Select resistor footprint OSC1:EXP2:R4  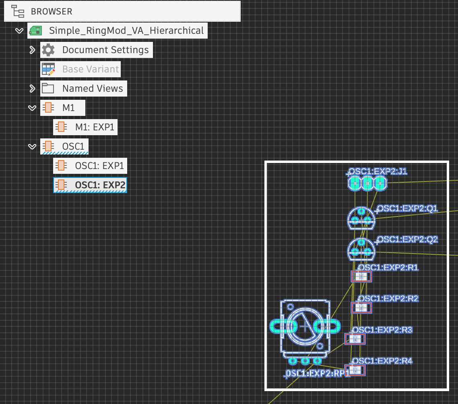click(355, 370)
